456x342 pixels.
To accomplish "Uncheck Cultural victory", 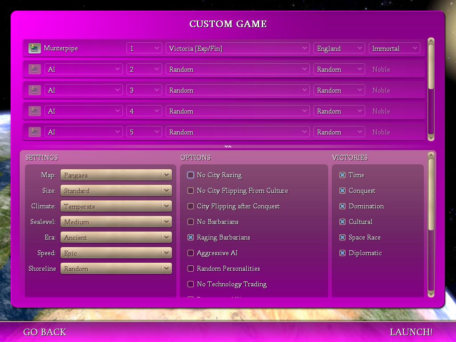I will pos(342,222).
